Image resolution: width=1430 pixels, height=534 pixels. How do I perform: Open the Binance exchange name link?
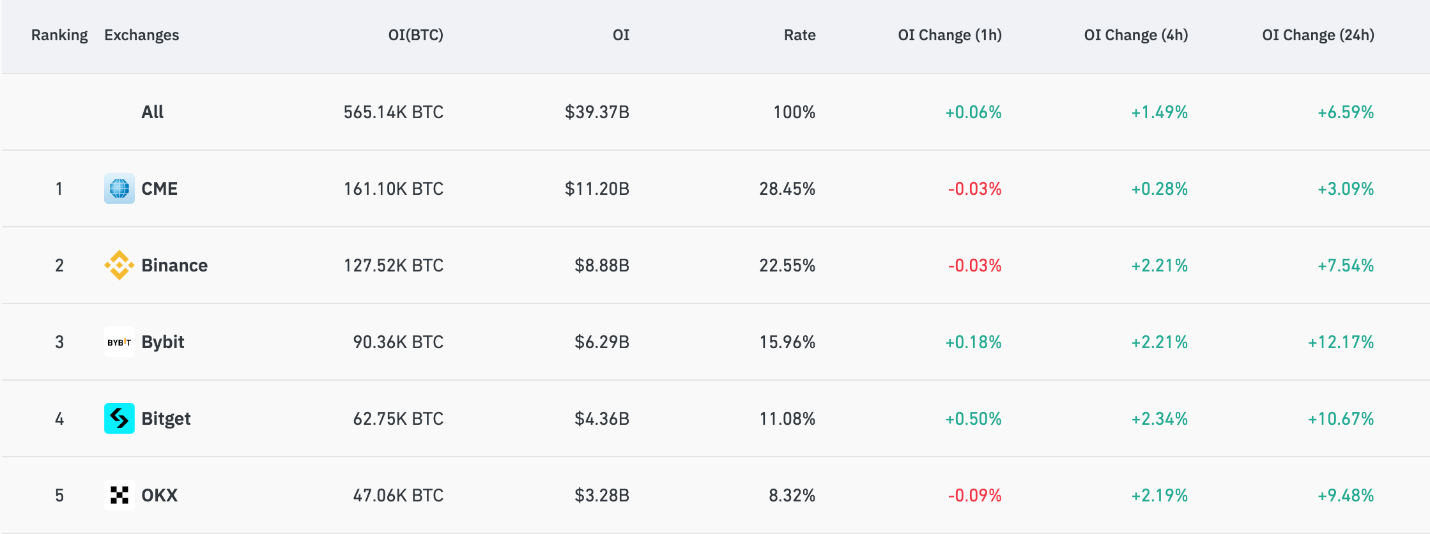point(174,265)
